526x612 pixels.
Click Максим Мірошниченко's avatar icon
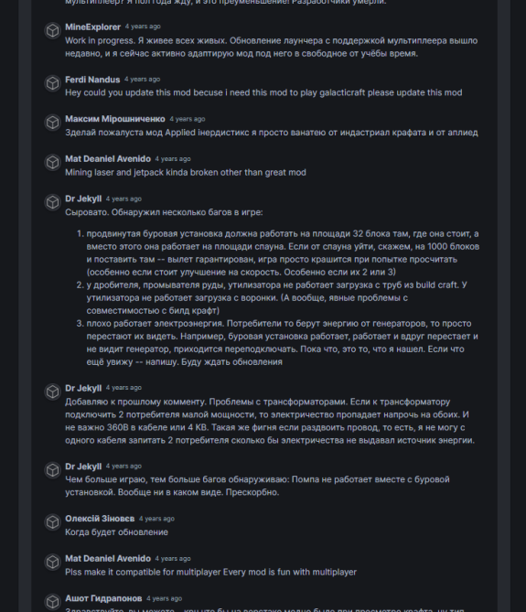coord(53,123)
